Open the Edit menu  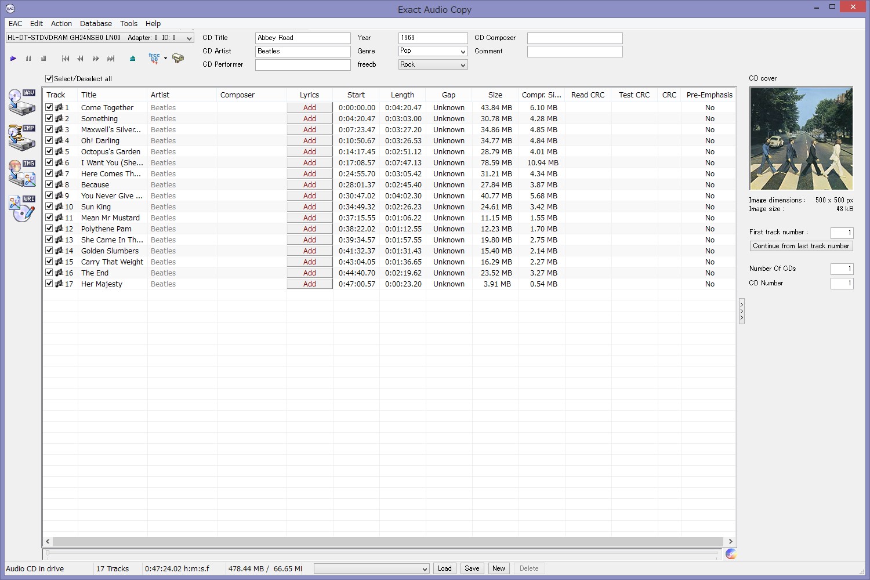coord(37,24)
